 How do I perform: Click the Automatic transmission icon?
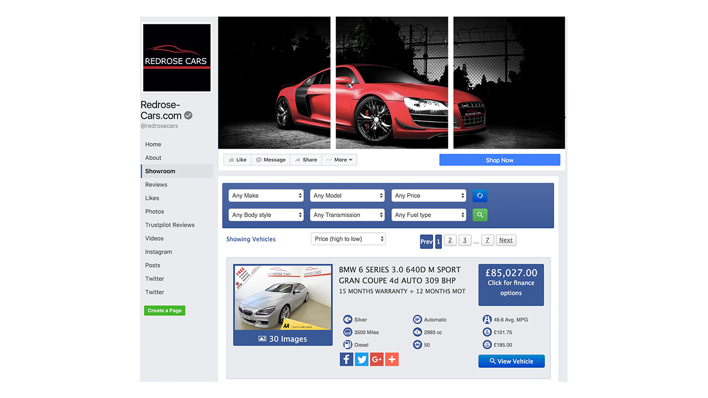click(x=417, y=320)
